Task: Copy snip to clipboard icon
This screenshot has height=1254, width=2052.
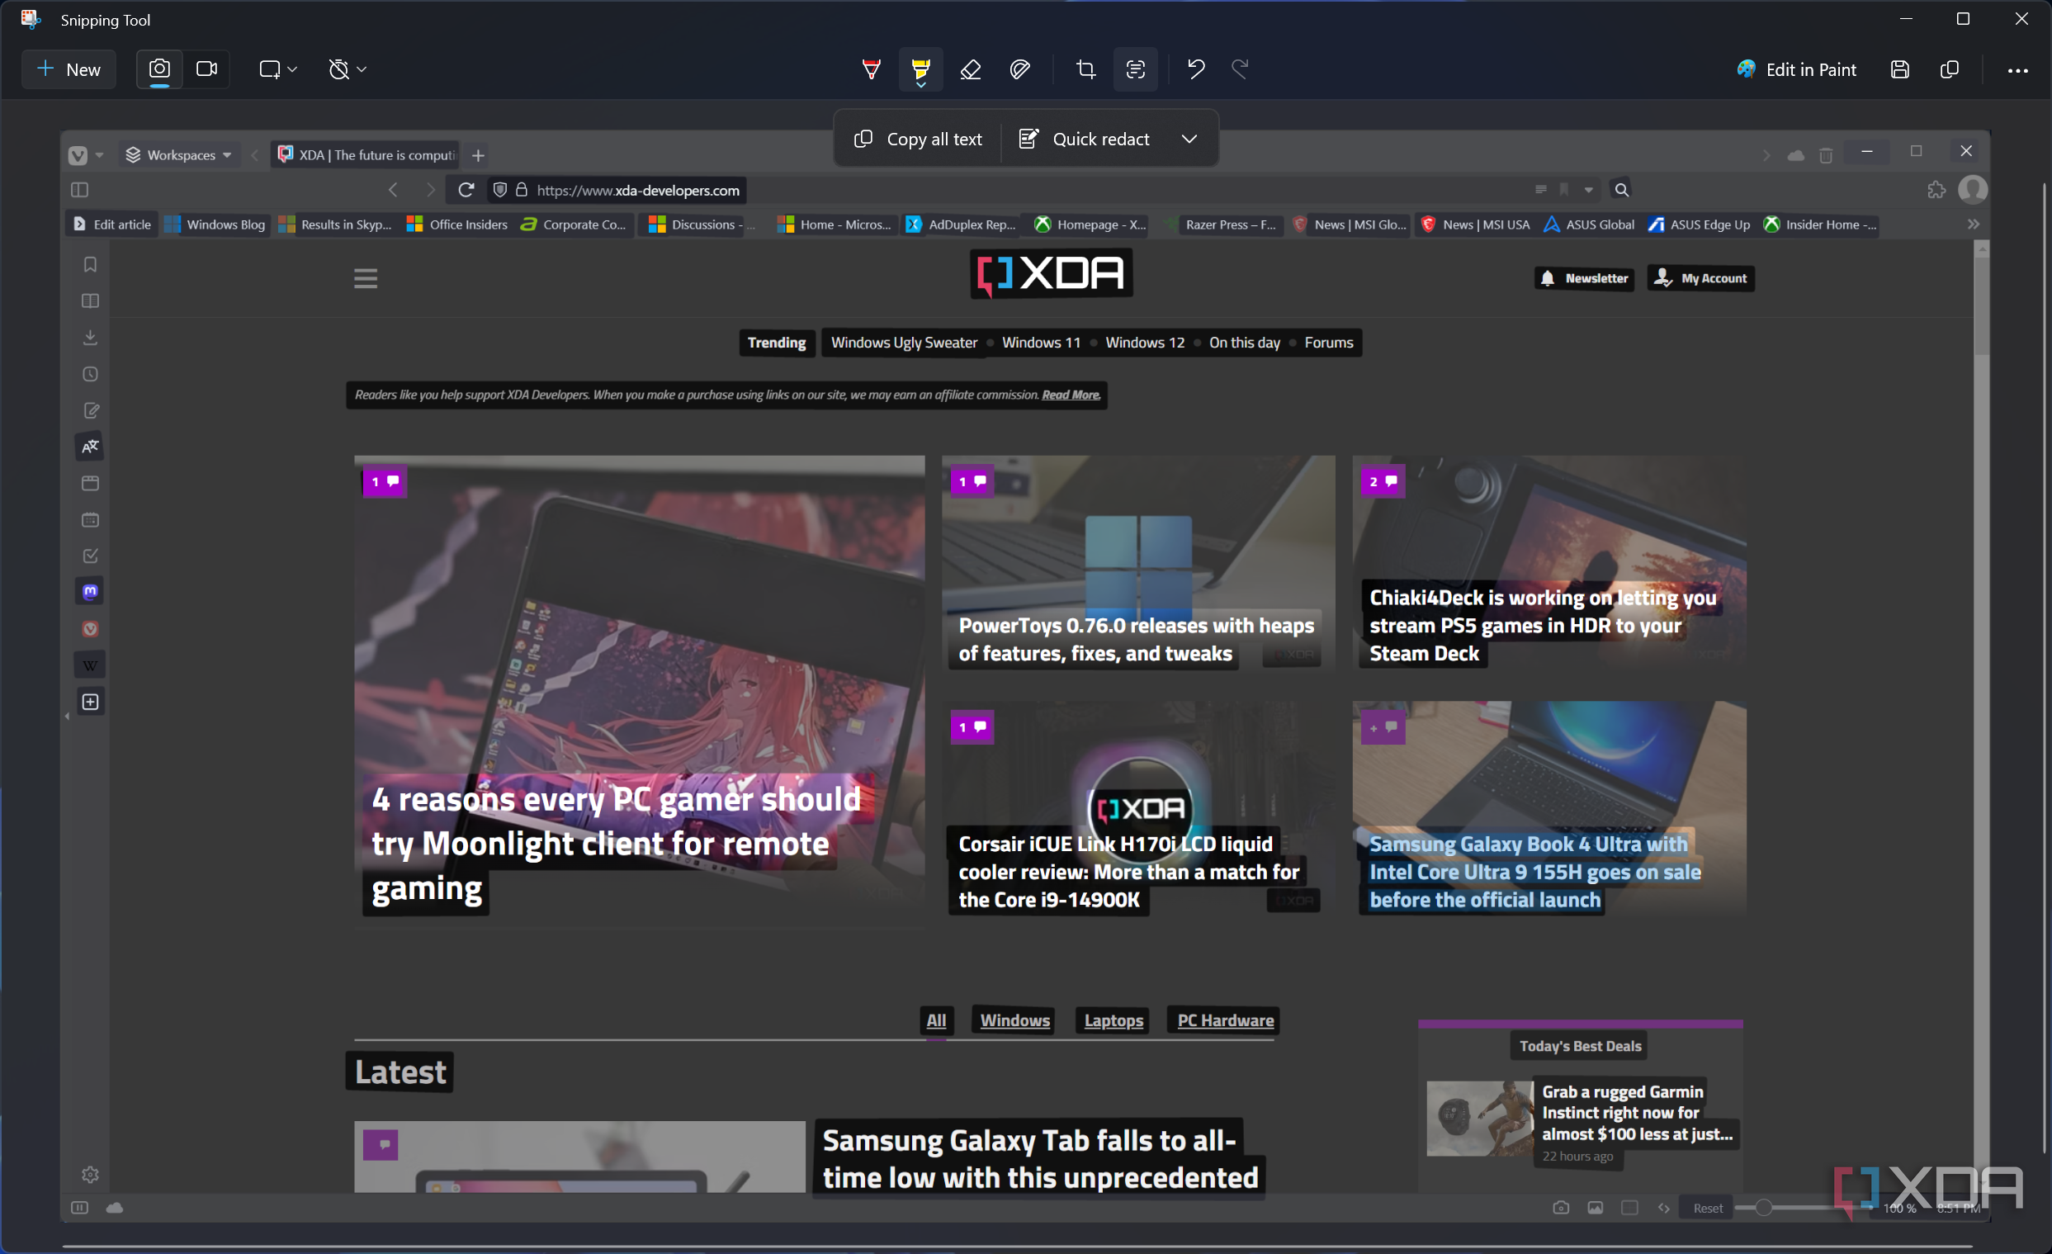Action: coord(1950,69)
